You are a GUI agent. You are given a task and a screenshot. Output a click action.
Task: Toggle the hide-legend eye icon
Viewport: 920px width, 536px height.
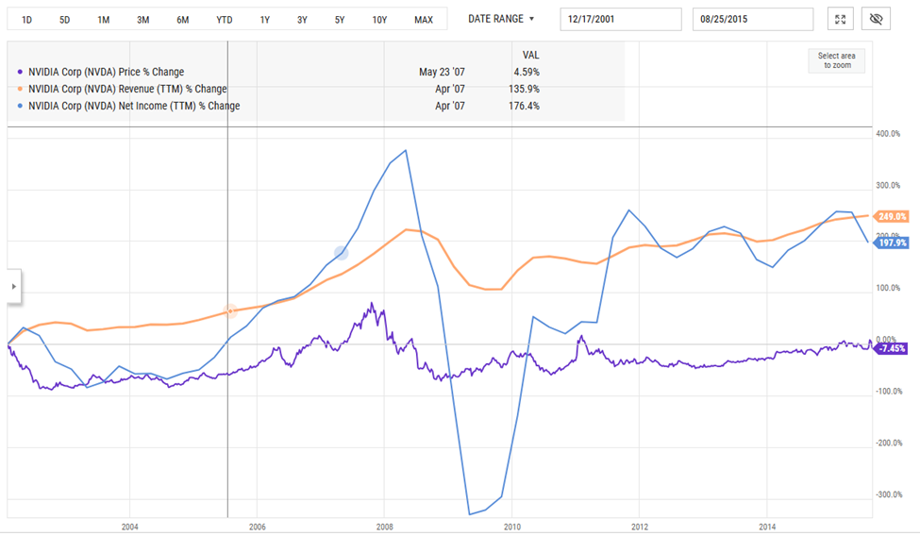876,20
